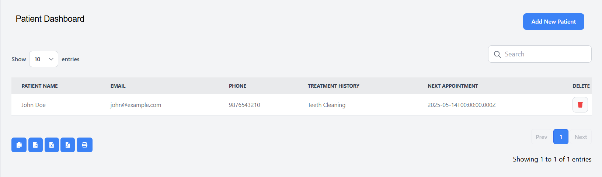
Task: Sort by the Phone column header
Action: 237,86
